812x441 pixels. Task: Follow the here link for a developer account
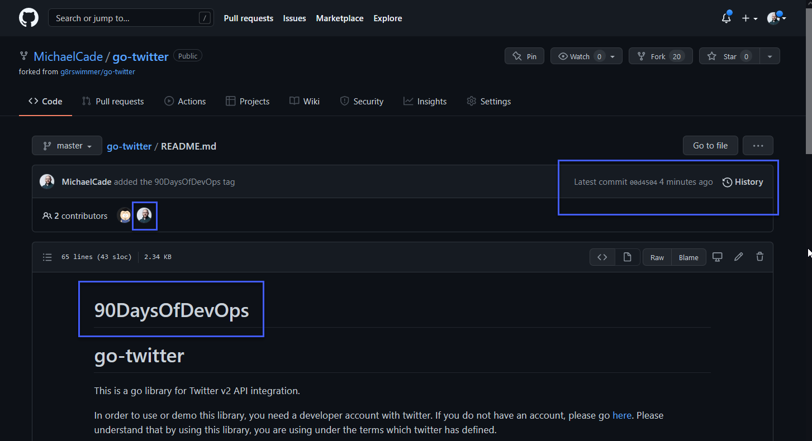point(622,415)
